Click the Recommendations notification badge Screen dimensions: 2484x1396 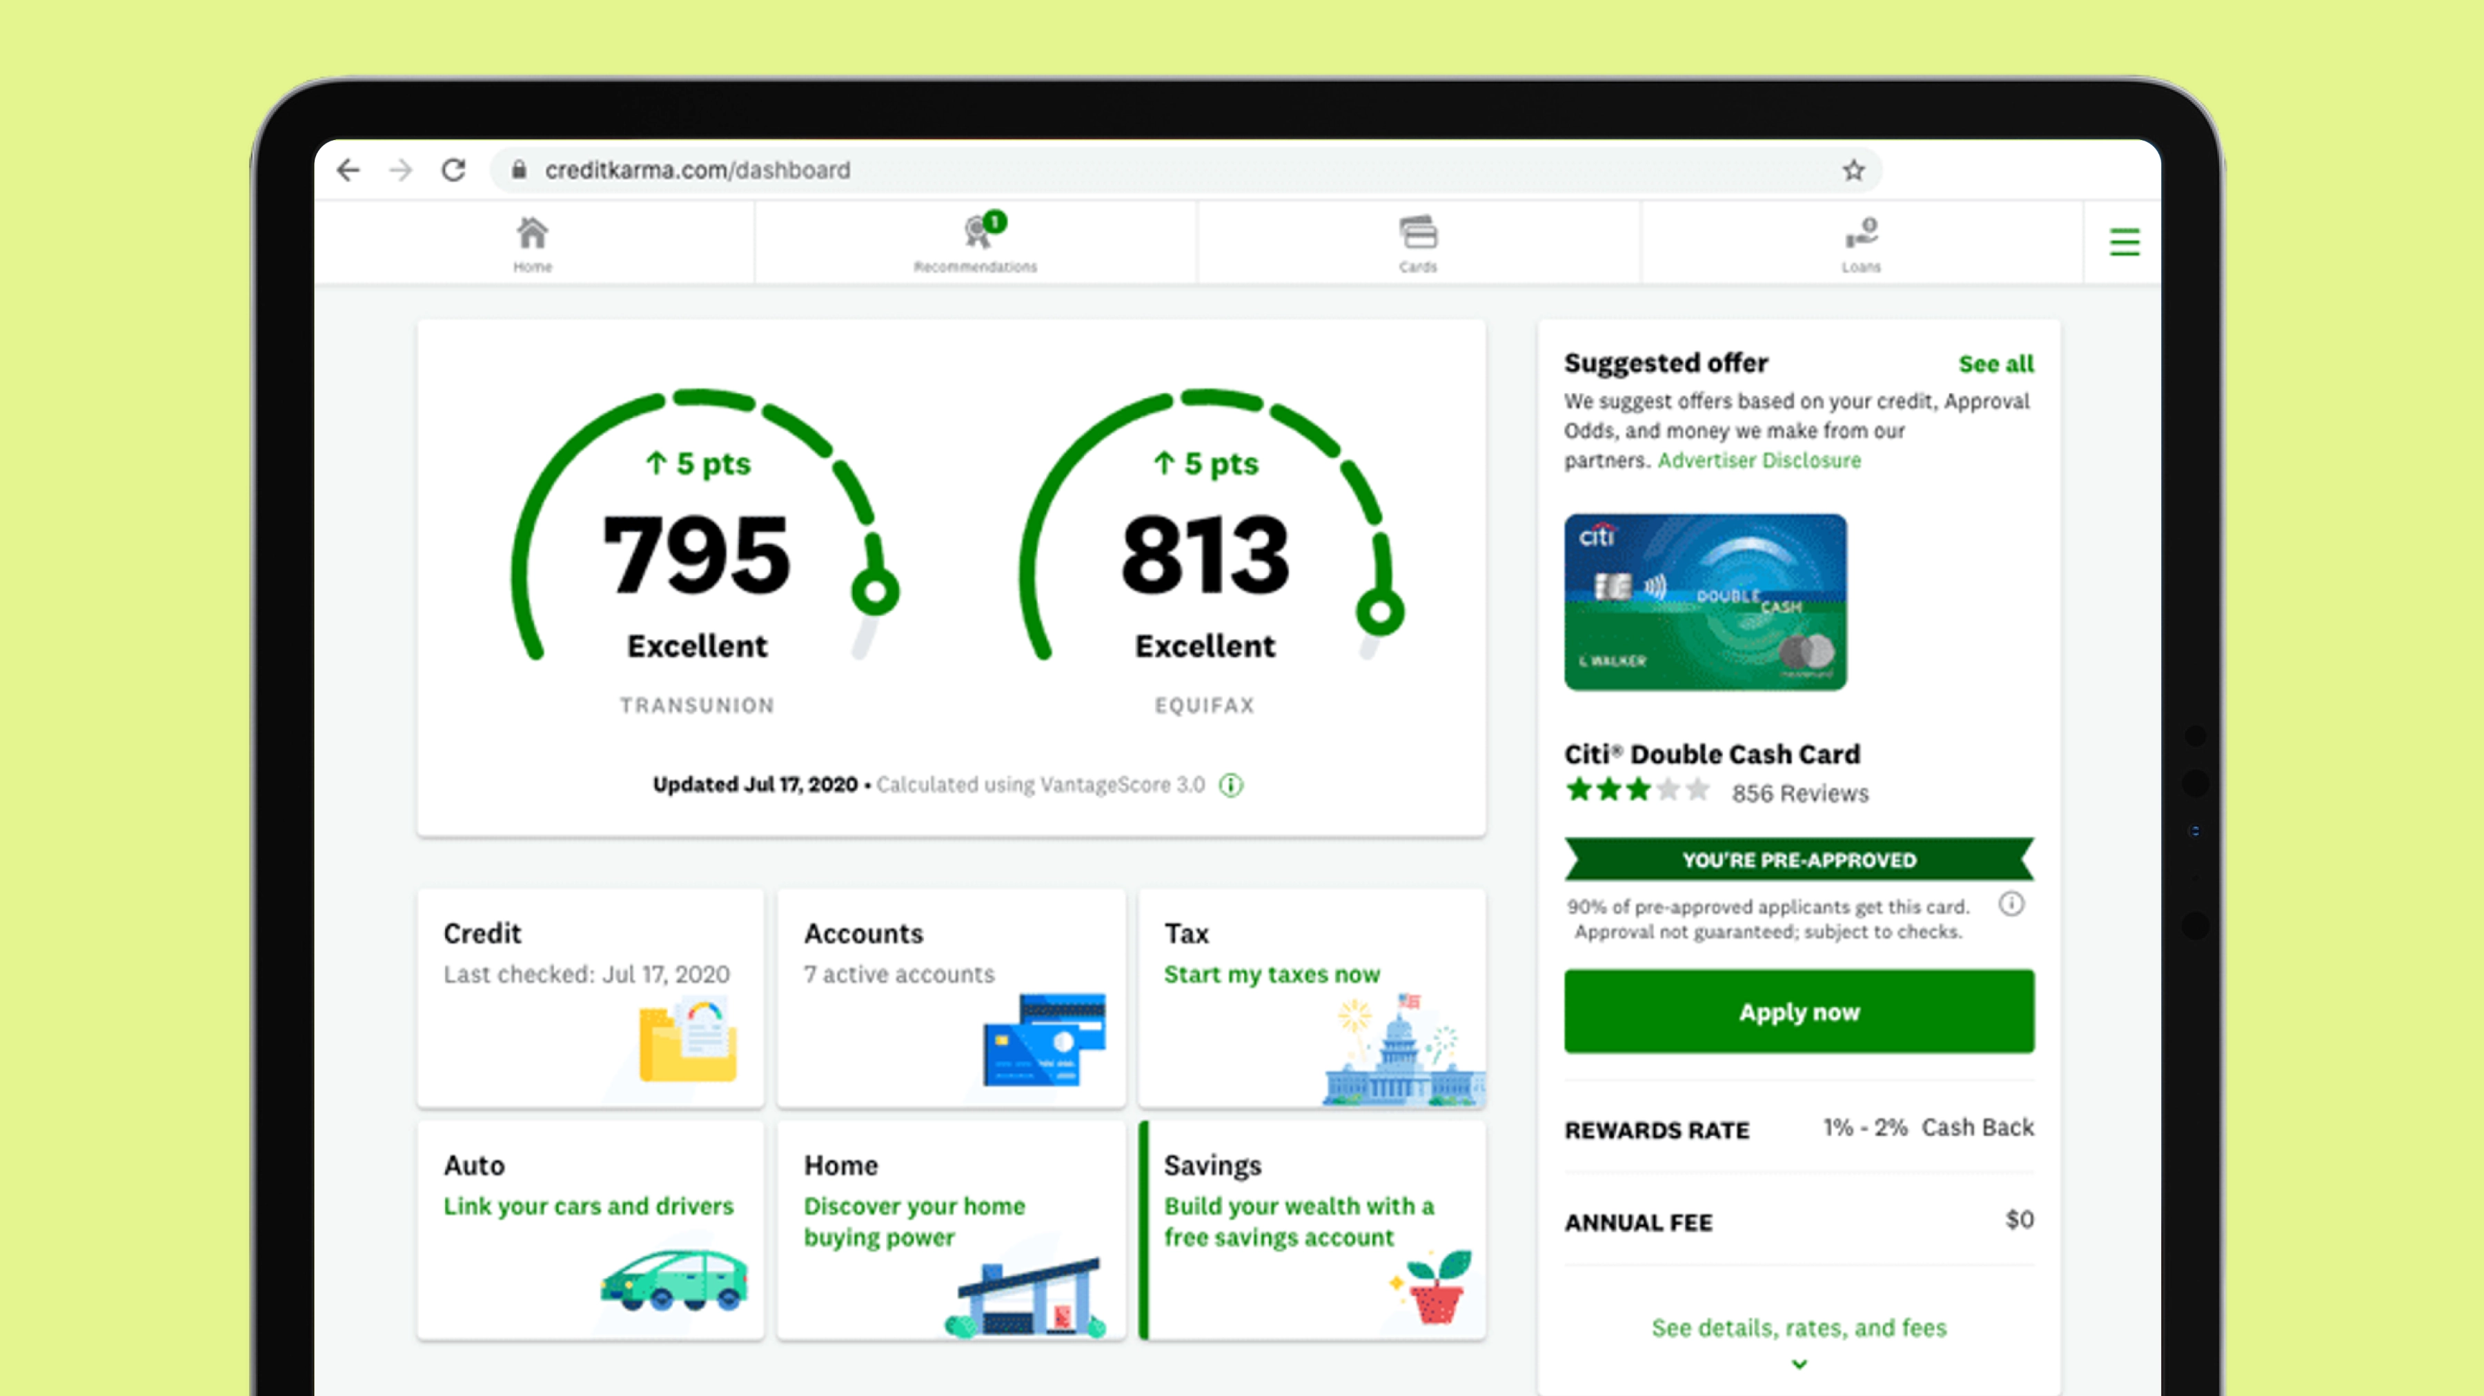pos(995,221)
